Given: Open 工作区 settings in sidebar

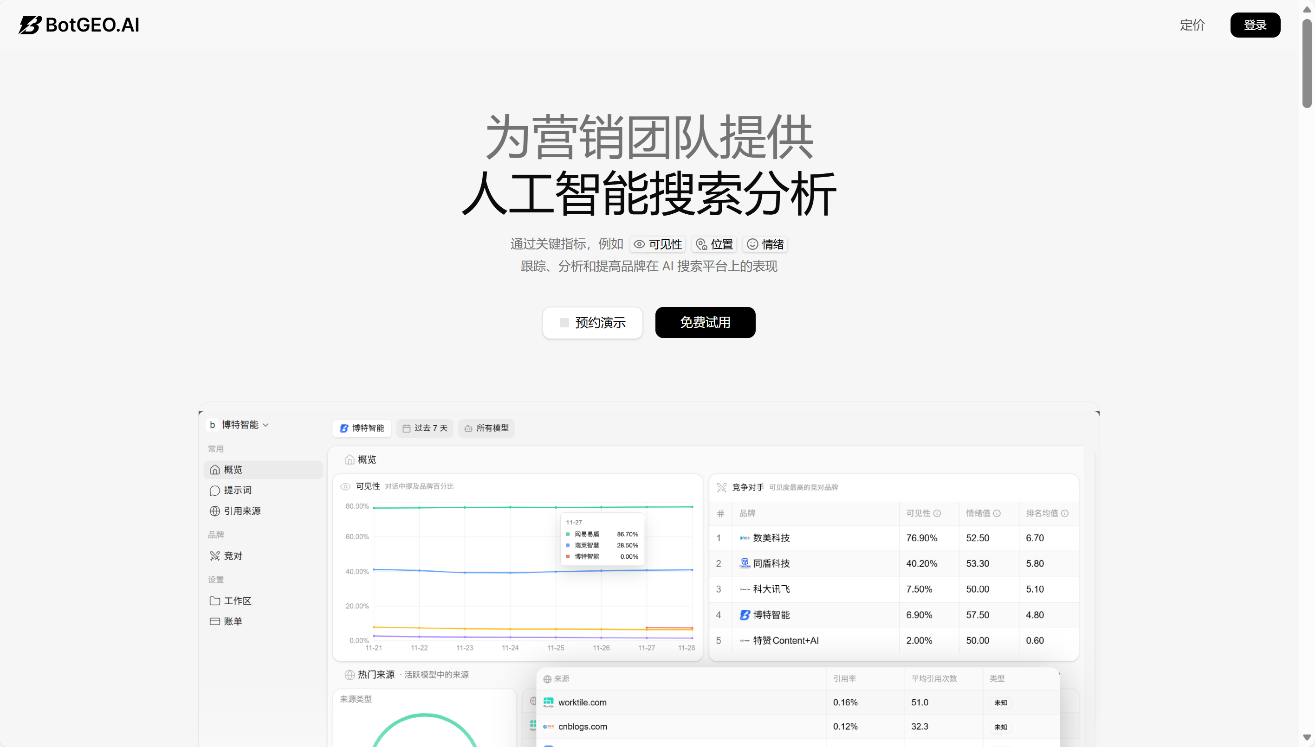Looking at the screenshot, I should pyautogui.click(x=237, y=600).
